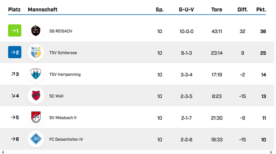Click the Mannschaft column header
This screenshot has width=276, height=154.
tap(42, 10)
